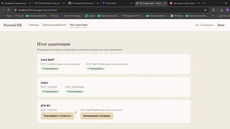The height and width of the screenshot is (129, 230).
Task: Reload the page with the refresh icon
Action: [x=9, y=10]
